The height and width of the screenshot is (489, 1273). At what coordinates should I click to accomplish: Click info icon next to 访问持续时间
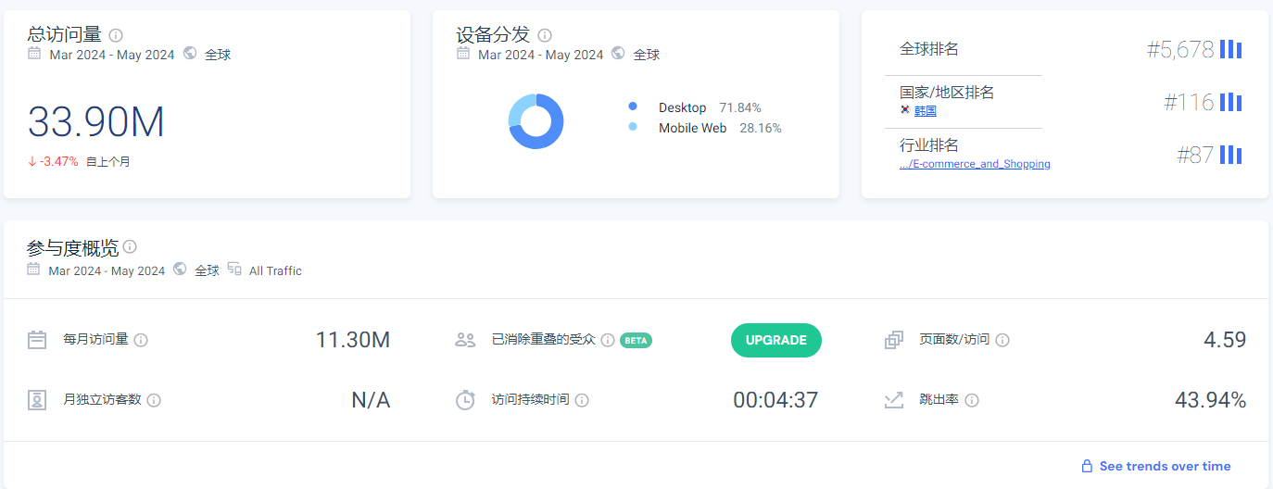pyautogui.click(x=582, y=400)
